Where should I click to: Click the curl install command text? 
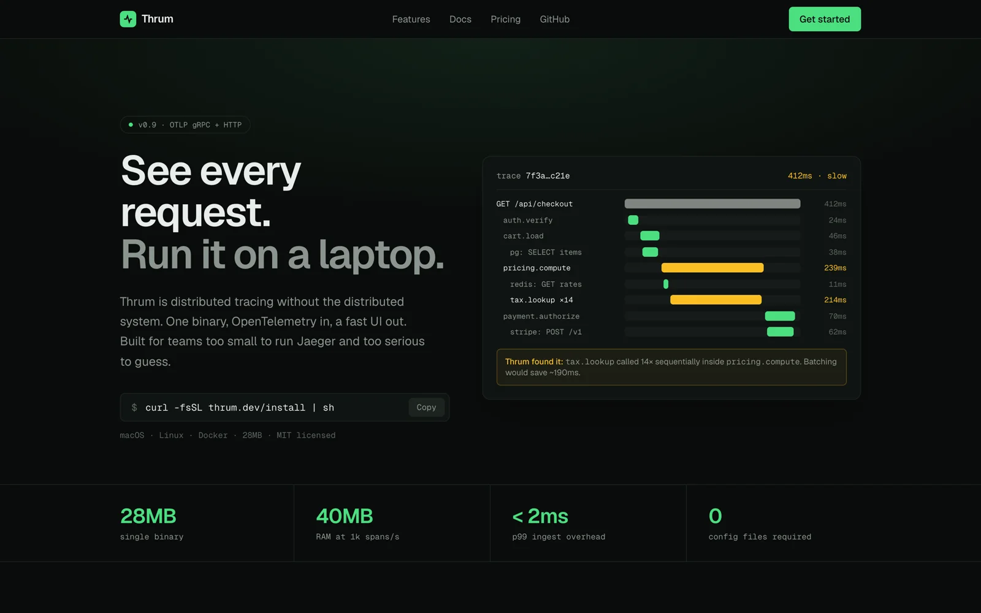(240, 408)
